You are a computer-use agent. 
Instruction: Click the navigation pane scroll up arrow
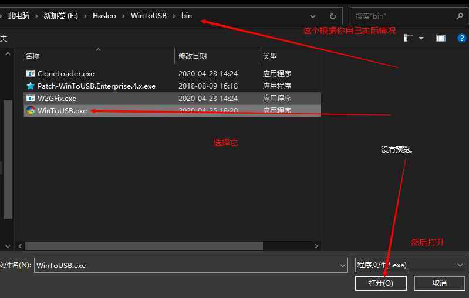point(8,54)
